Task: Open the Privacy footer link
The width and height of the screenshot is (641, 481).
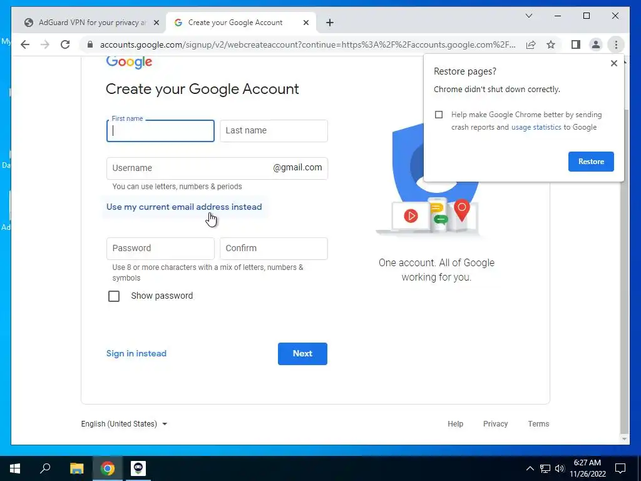Action: tap(495, 424)
